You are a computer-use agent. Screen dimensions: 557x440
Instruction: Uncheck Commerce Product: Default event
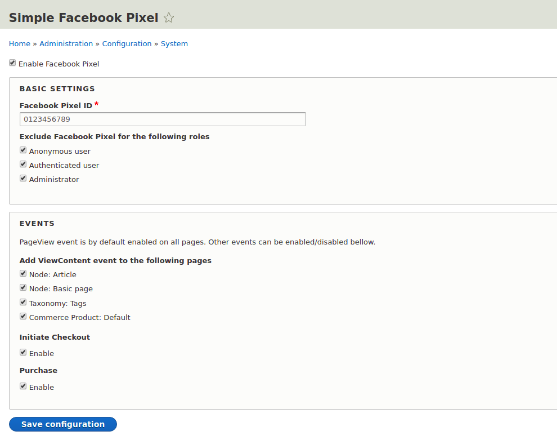23,316
